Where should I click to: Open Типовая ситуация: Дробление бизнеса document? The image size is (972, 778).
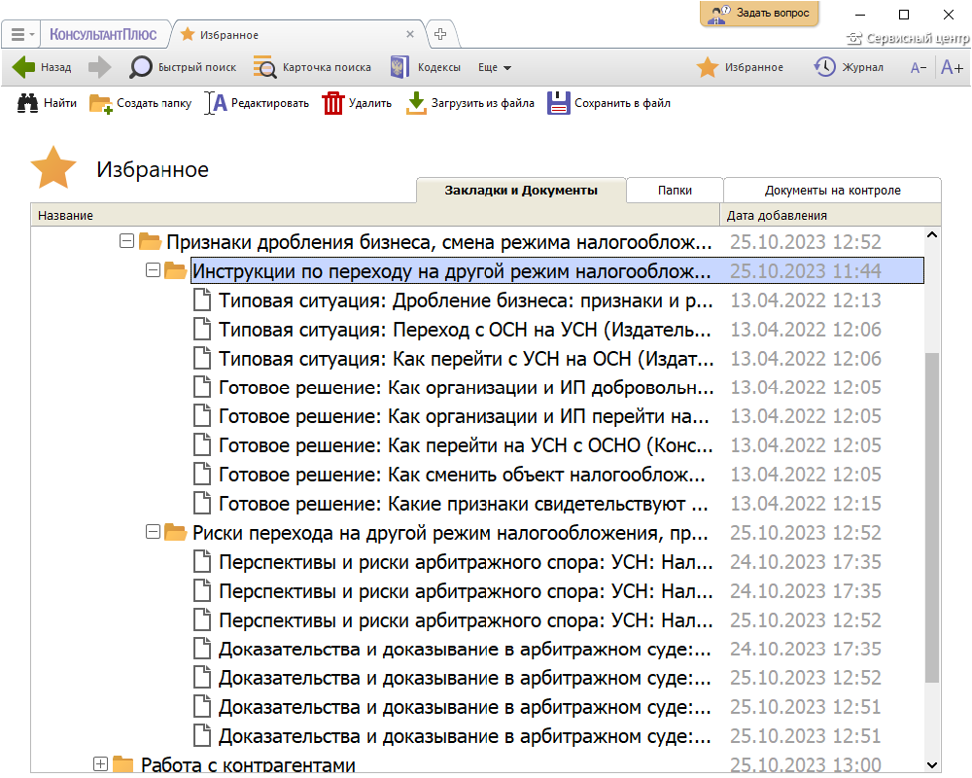point(466,301)
